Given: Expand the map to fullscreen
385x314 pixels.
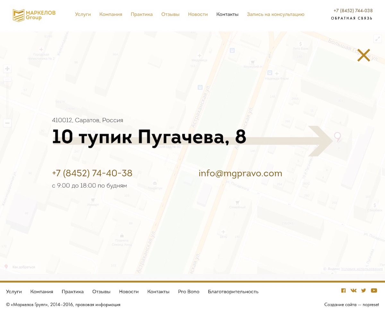Looking at the screenshot, I should 377,39.
